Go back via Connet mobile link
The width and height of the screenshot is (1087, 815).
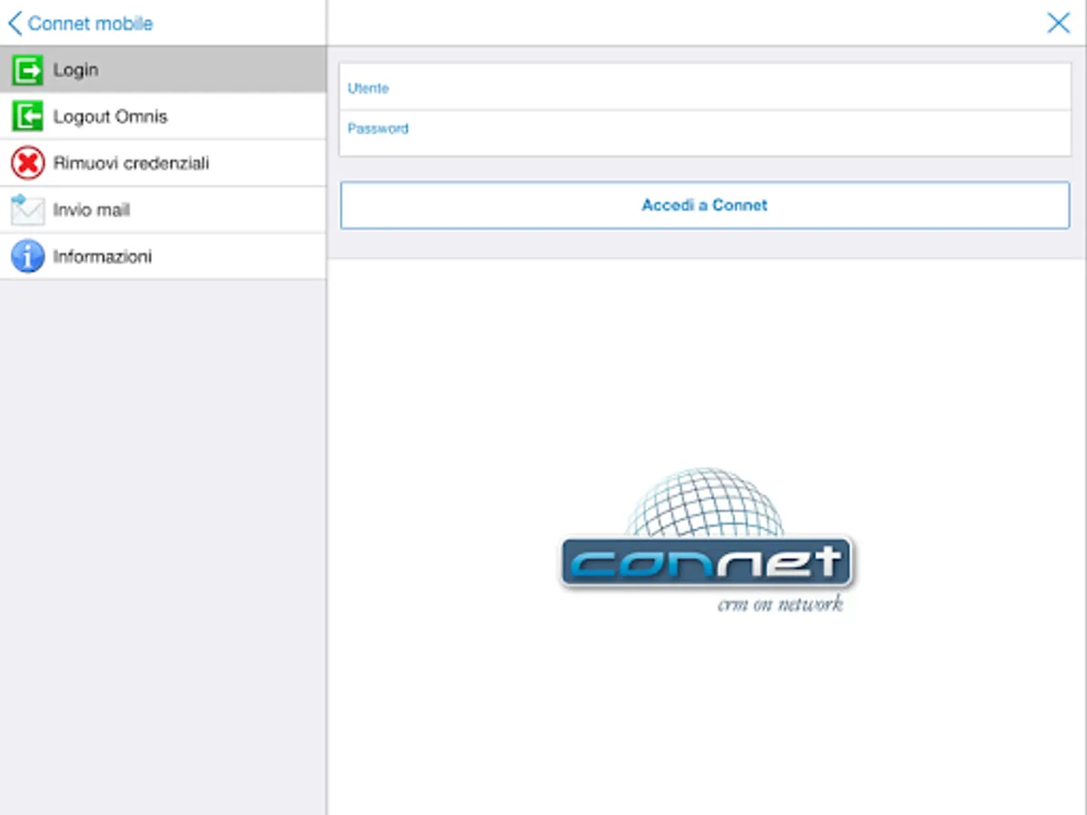(x=91, y=24)
